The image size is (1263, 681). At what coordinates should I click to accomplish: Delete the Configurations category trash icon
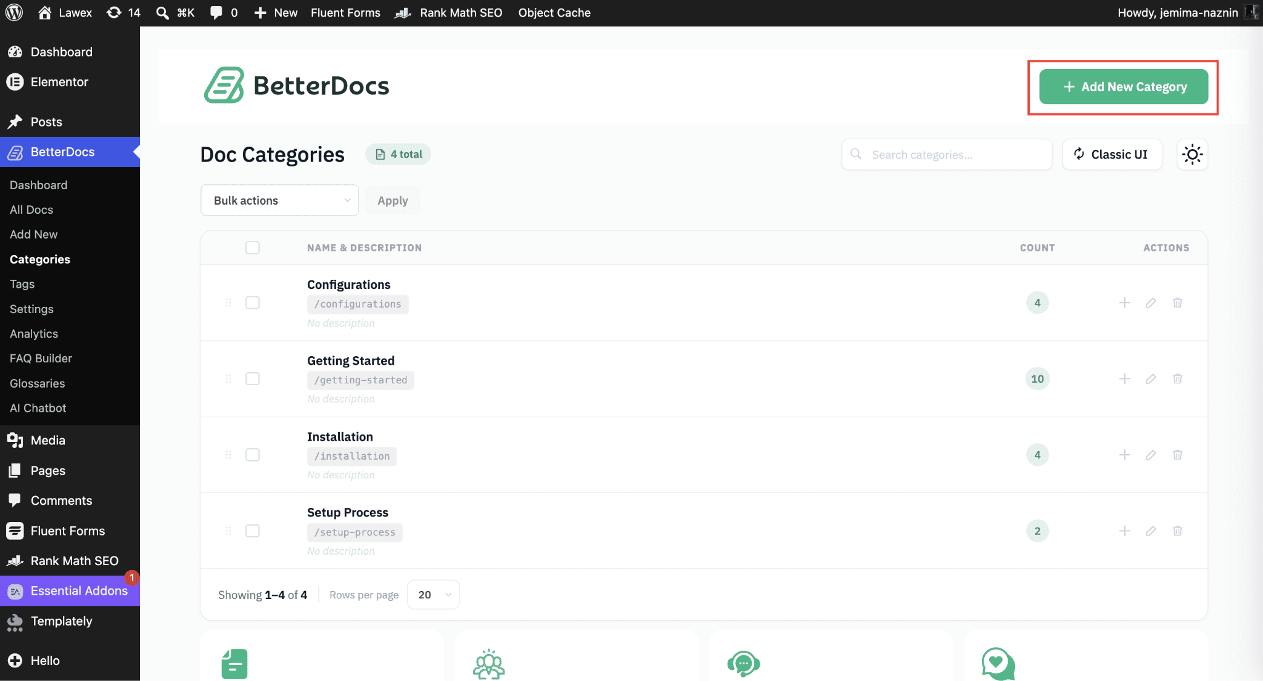pos(1177,303)
